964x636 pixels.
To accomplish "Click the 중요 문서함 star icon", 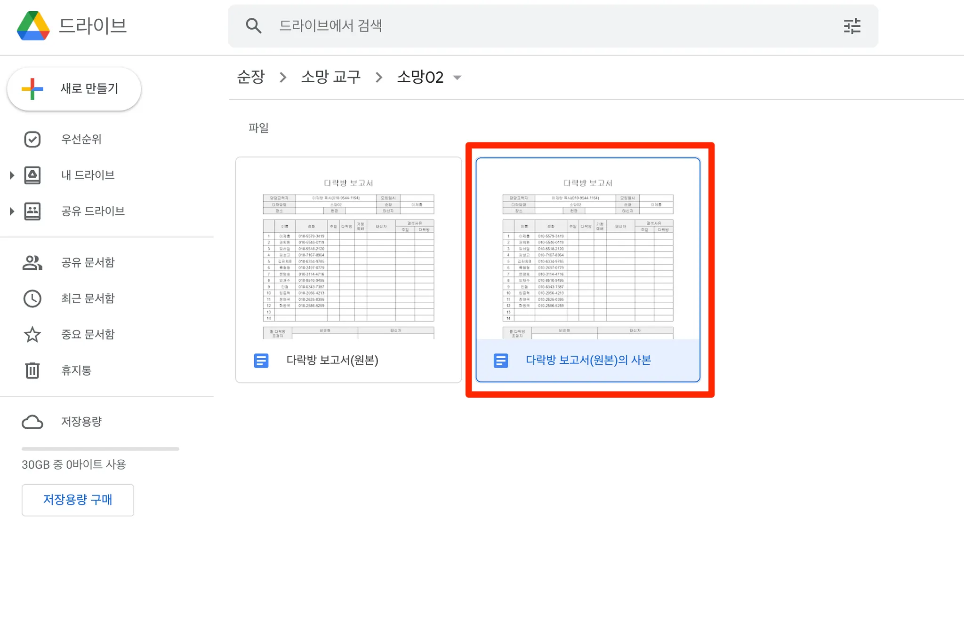I will (x=32, y=335).
